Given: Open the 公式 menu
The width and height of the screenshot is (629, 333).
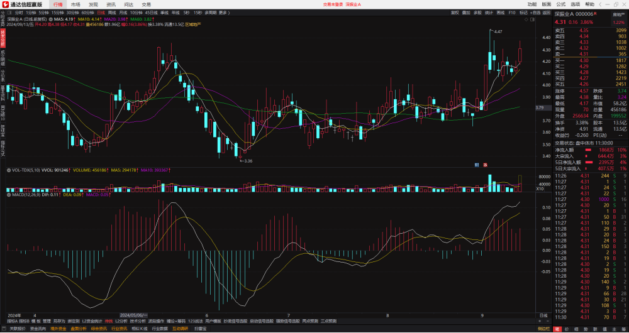Looking at the screenshot, I should click(561, 4).
